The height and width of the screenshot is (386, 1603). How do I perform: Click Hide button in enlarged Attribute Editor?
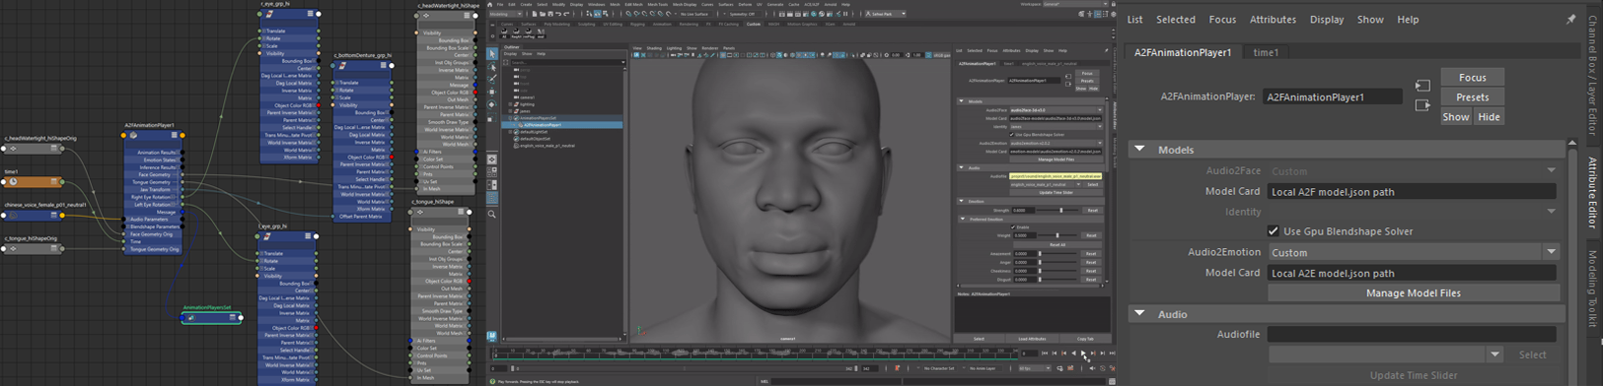[x=1489, y=116]
